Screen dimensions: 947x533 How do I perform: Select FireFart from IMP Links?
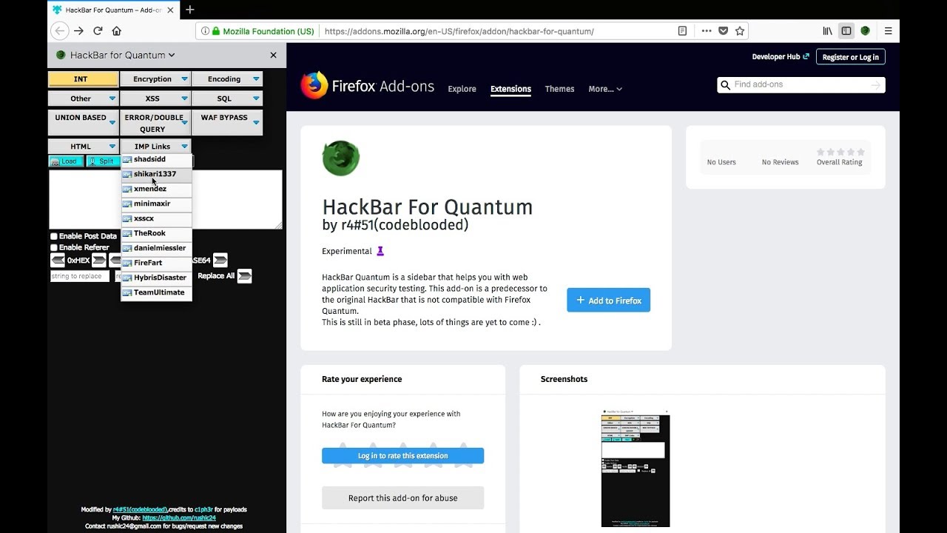(157, 264)
